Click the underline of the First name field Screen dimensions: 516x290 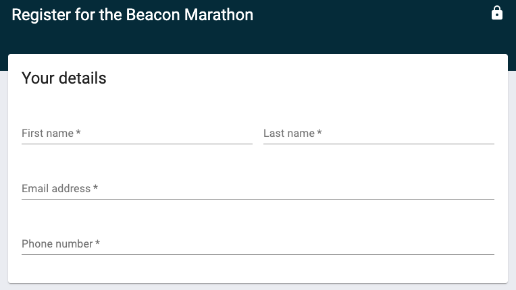(136, 144)
